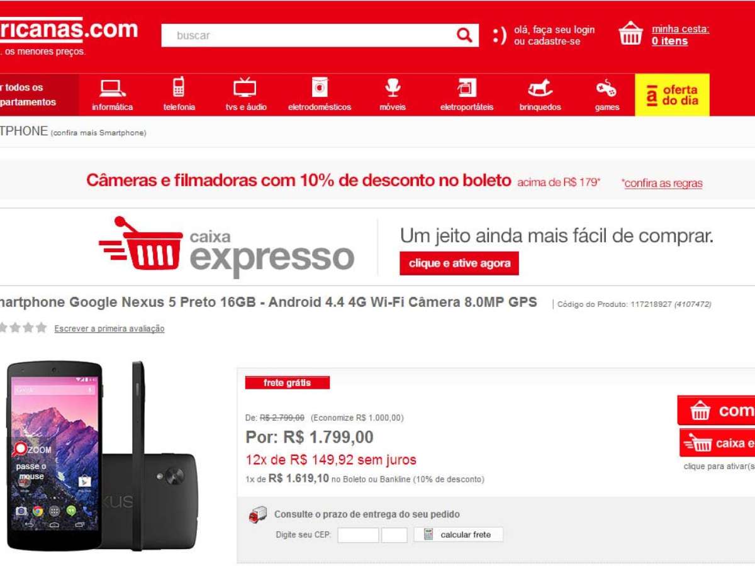Expand the todos os departamentos menu
This screenshot has height=566, width=755.
(x=40, y=95)
